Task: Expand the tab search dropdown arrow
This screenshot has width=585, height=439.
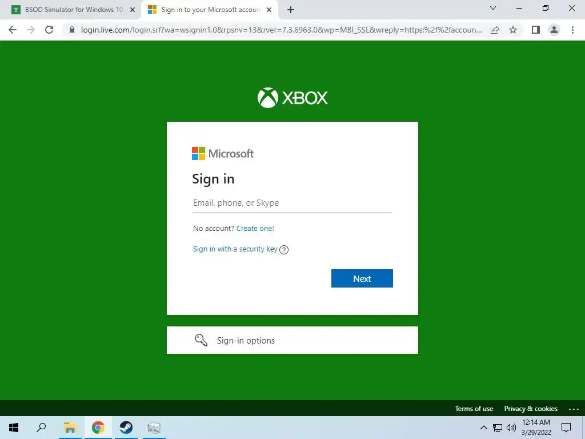Action: click(x=493, y=8)
